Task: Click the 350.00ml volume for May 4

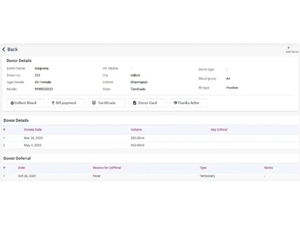Action: 137,145
